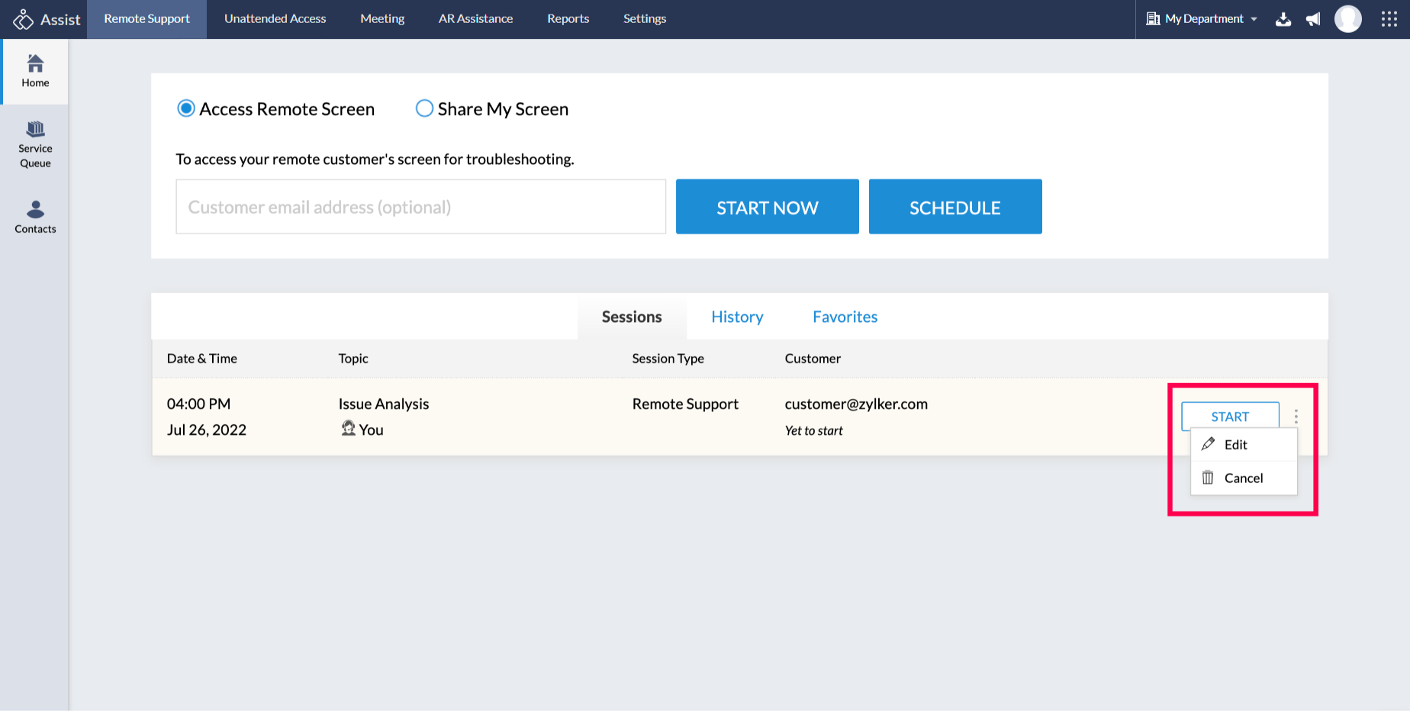Open the user profile avatar

(x=1347, y=19)
